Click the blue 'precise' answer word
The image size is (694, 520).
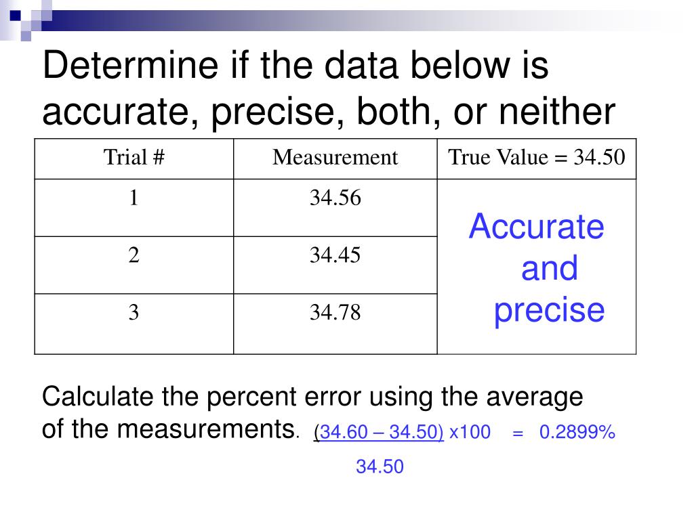point(549,311)
